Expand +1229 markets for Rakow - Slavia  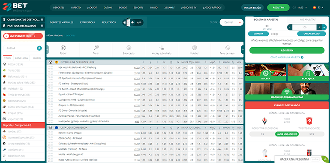[x=137, y=133]
